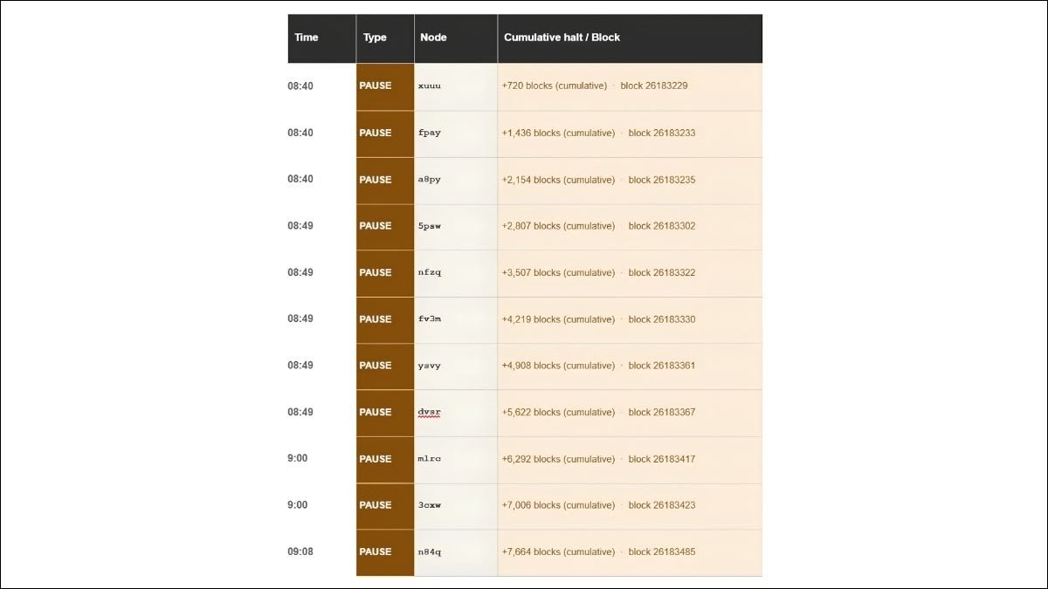Click the PAUSE cell in fv3m row

pyautogui.click(x=385, y=319)
